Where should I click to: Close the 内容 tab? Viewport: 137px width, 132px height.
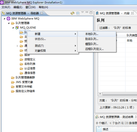coord(132,13)
